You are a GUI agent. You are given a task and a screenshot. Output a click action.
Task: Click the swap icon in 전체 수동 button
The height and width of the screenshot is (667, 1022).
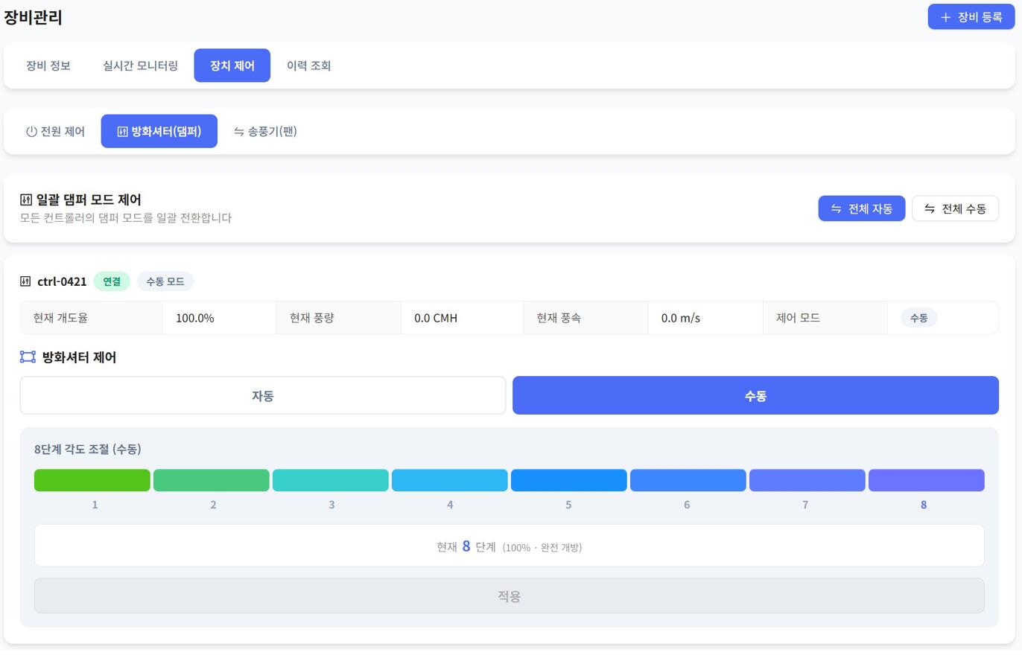(x=930, y=209)
